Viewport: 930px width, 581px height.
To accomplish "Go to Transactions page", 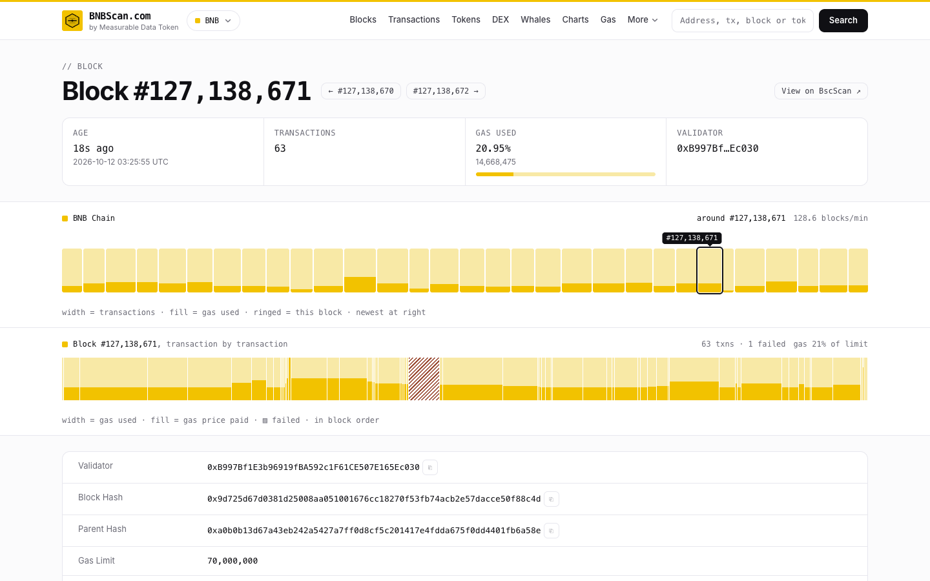I will pos(414,20).
